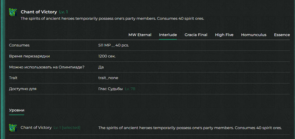The width and height of the screenshot is (295, 139).
Task: Click the Олимпиада row value Да
Action: tap(101, 67)
